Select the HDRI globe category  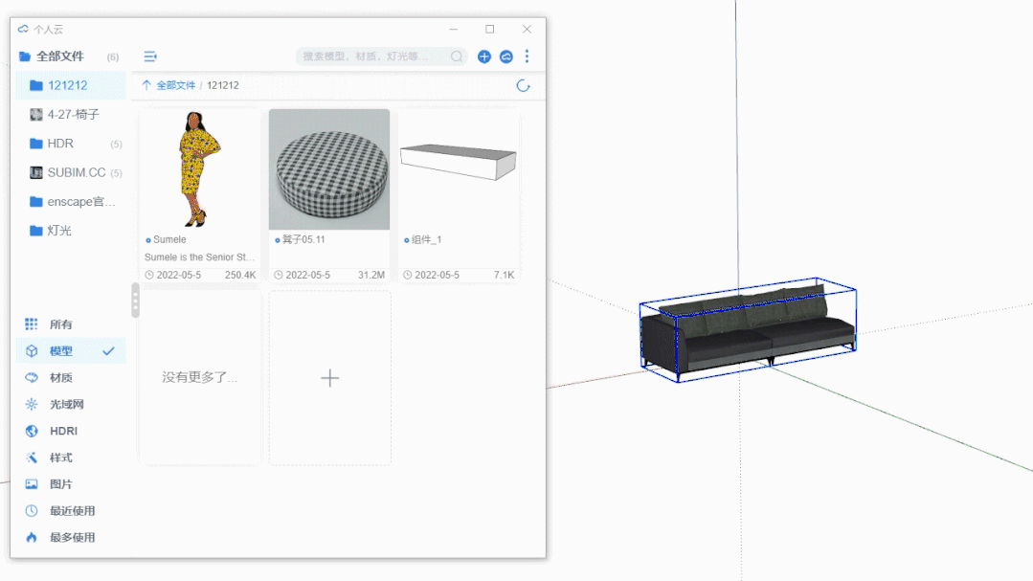click(x=64, y=431)
